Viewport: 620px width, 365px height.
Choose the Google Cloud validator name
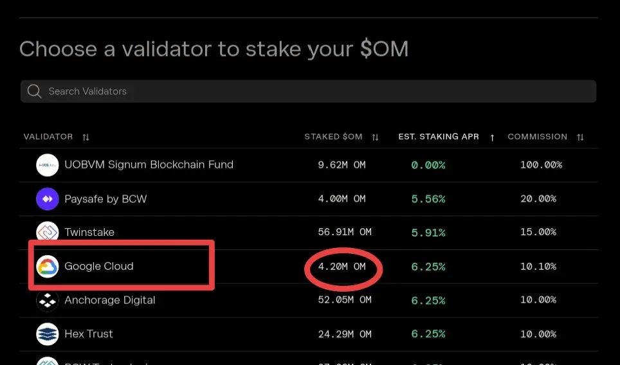click(99, 266)
